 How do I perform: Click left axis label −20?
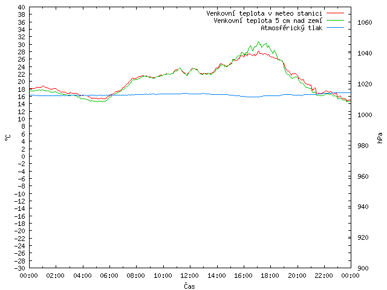(19, 231)
